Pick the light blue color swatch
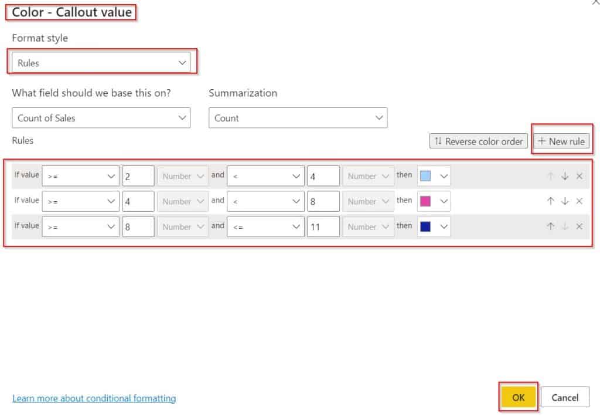The height and width of the screenshot is (416, 600). (425, 176)
